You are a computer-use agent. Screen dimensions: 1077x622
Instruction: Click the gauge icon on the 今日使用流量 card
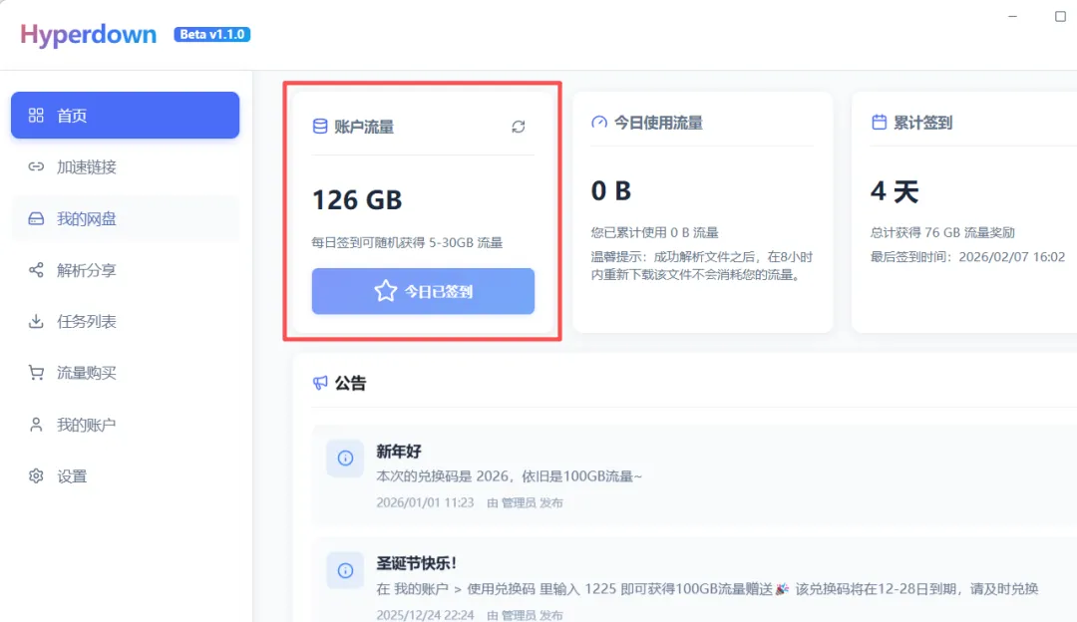(x=597, y=123)
